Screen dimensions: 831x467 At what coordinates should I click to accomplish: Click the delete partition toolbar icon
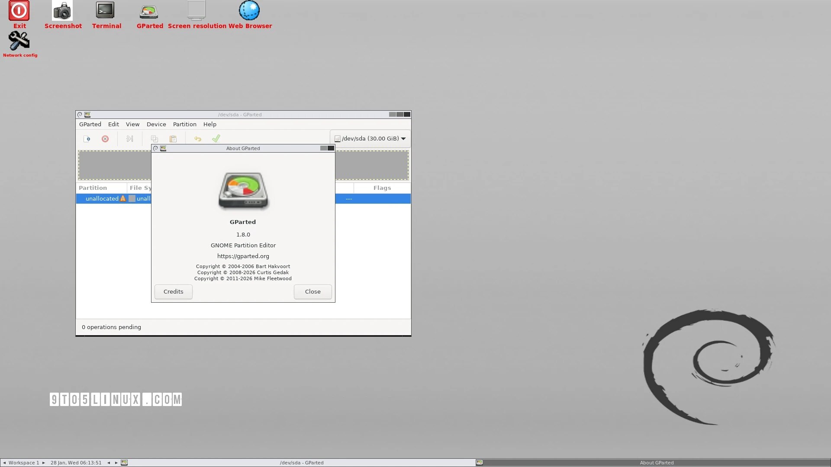pos(105,138)
